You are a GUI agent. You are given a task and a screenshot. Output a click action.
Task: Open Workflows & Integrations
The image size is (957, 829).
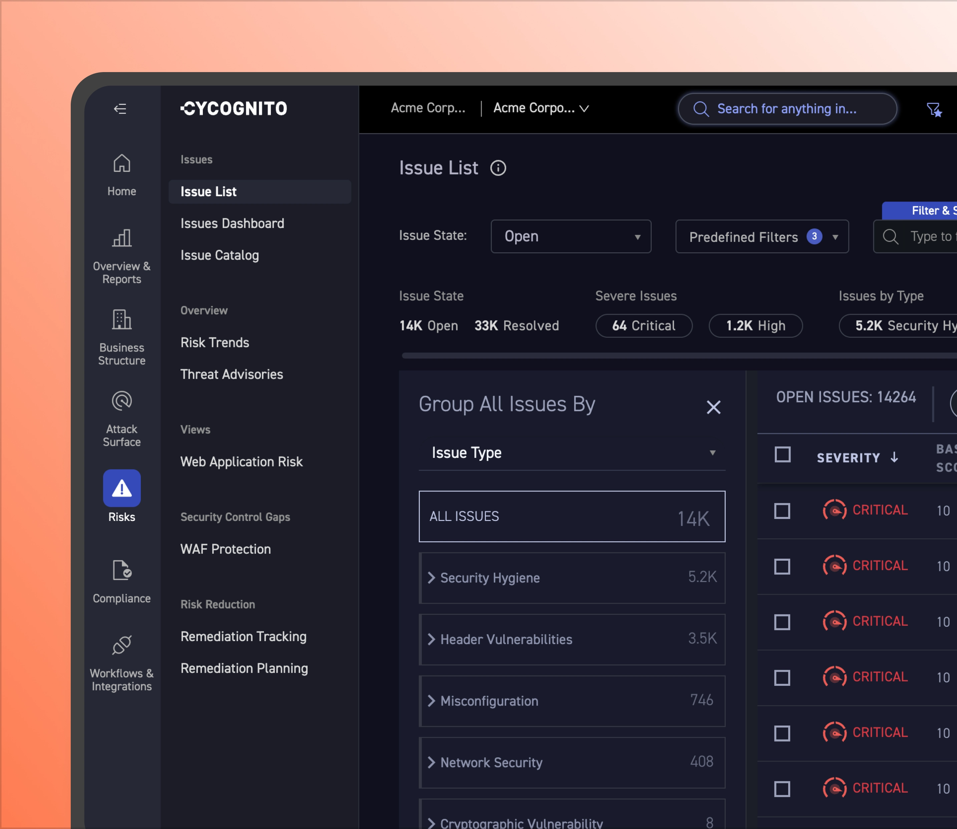[122, 663]
